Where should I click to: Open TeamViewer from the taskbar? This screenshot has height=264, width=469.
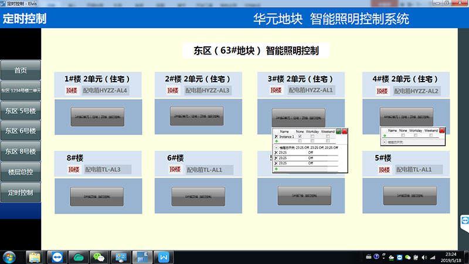[57, 257]
